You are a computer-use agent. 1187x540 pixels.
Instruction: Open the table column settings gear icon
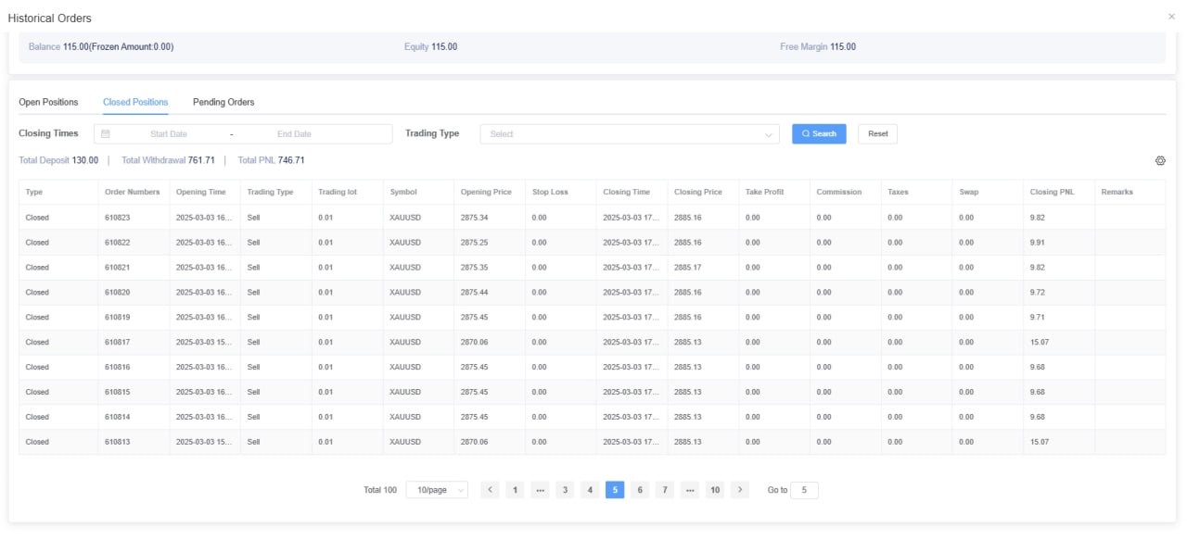pyautogui.click(x=1160, y=160)
